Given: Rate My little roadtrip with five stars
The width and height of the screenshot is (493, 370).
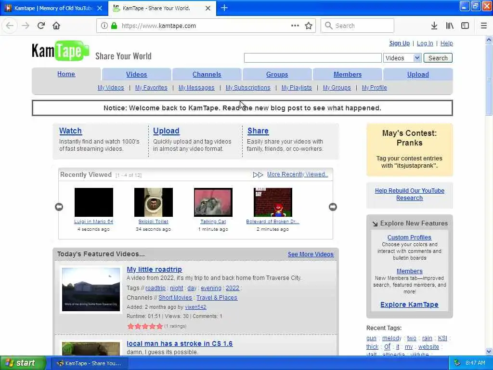Looking at the screenshot, I should tap(159, 326).
